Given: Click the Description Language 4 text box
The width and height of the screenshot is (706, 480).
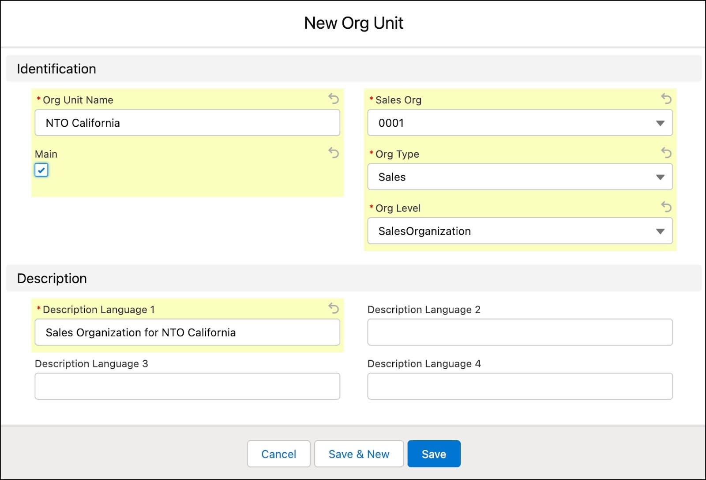Looking at the screenshot, I should point(520,386).
